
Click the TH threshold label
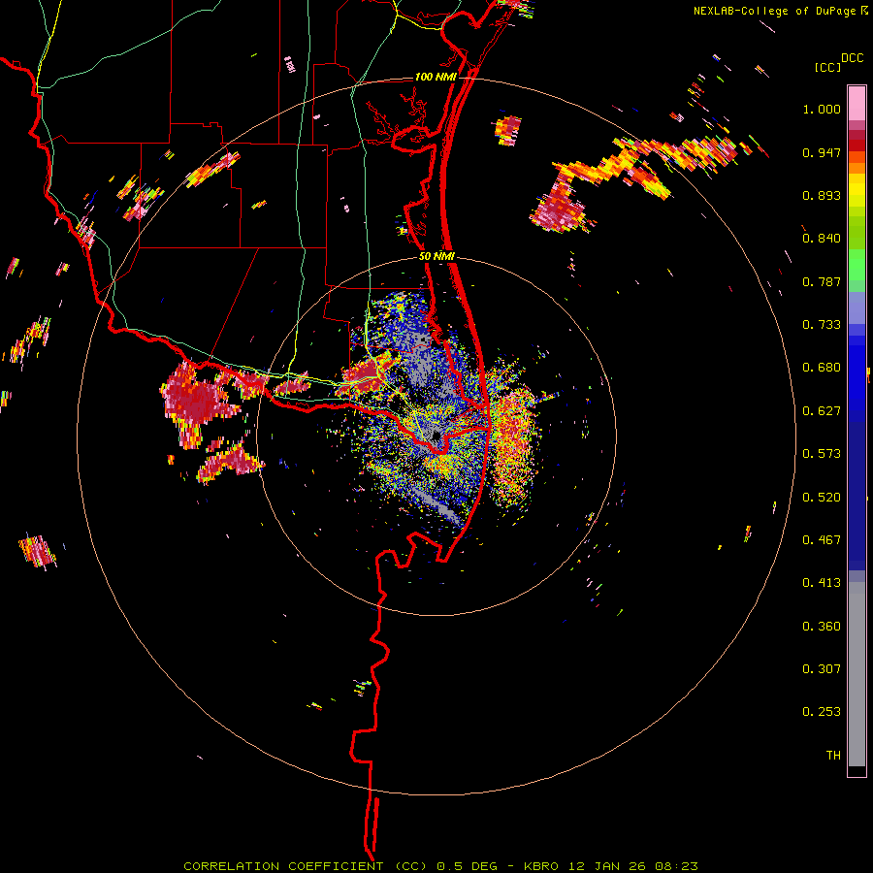(x=833, y=756)
